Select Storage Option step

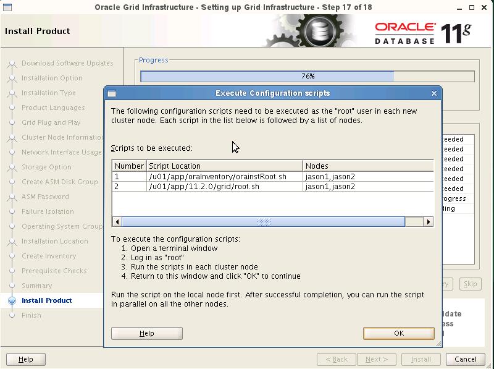coord(46,167)
